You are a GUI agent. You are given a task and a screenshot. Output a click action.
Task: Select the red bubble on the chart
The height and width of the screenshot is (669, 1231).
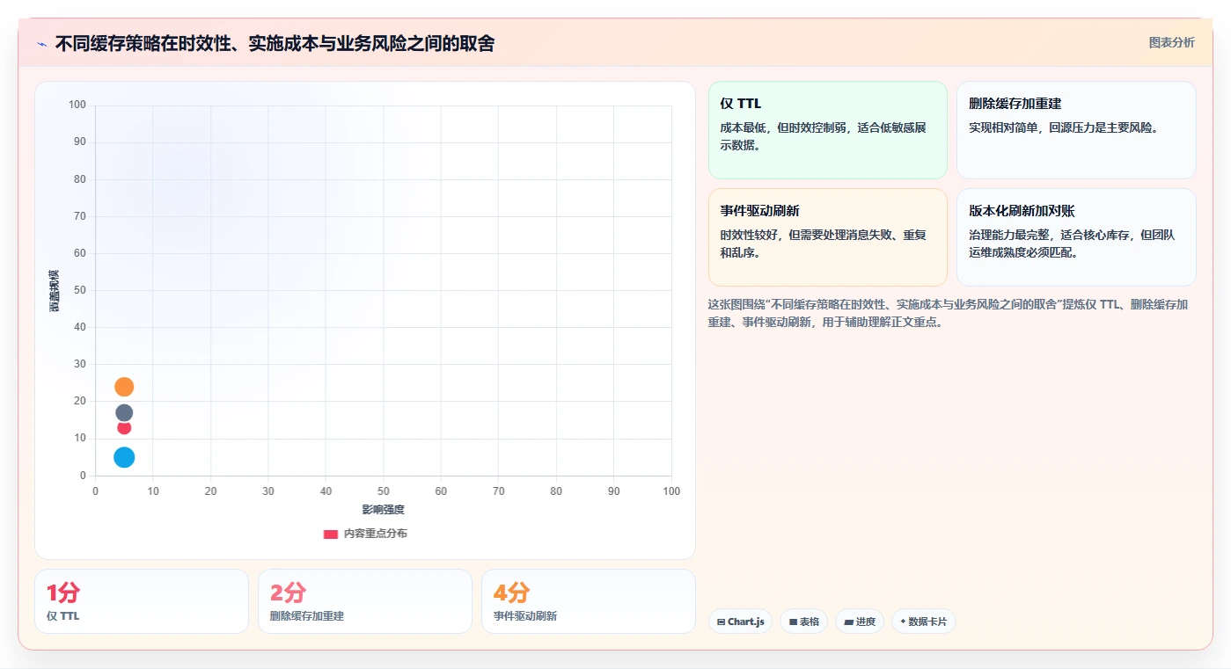click(x=124, y=427)
